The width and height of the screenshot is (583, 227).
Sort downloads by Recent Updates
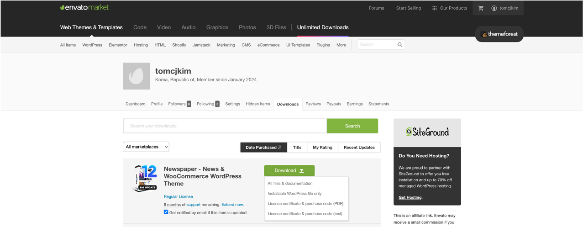click(x=359, y=147)
